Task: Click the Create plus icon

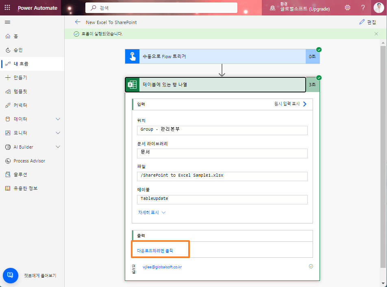Action: (x=8, y=78)
